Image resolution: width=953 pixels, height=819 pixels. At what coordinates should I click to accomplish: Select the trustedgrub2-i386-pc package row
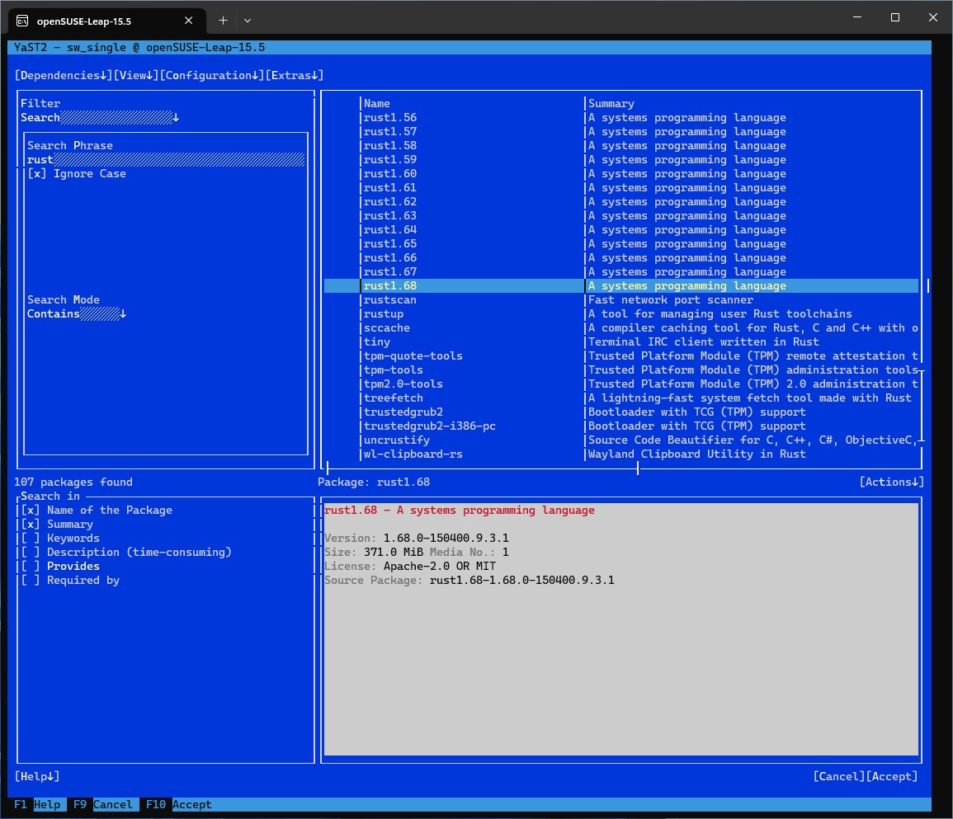pyautogui.click(x=621, y=426)
